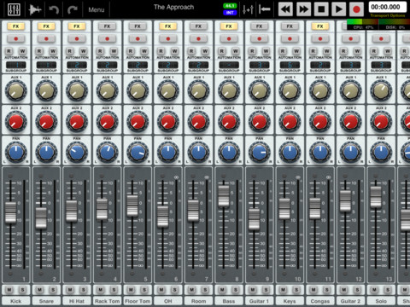This screenshot has height=307, width=410.
Task: Open the mixer view icon
Action: [14, 9]
